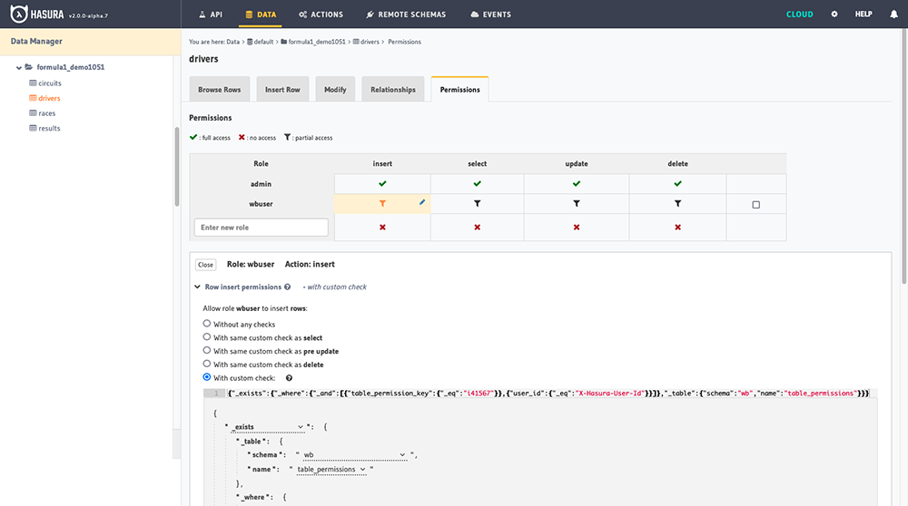Click admin delete full access checkmark
This screenshot has height=506, width=908.
pyautogui.click(x=677, y=183)
